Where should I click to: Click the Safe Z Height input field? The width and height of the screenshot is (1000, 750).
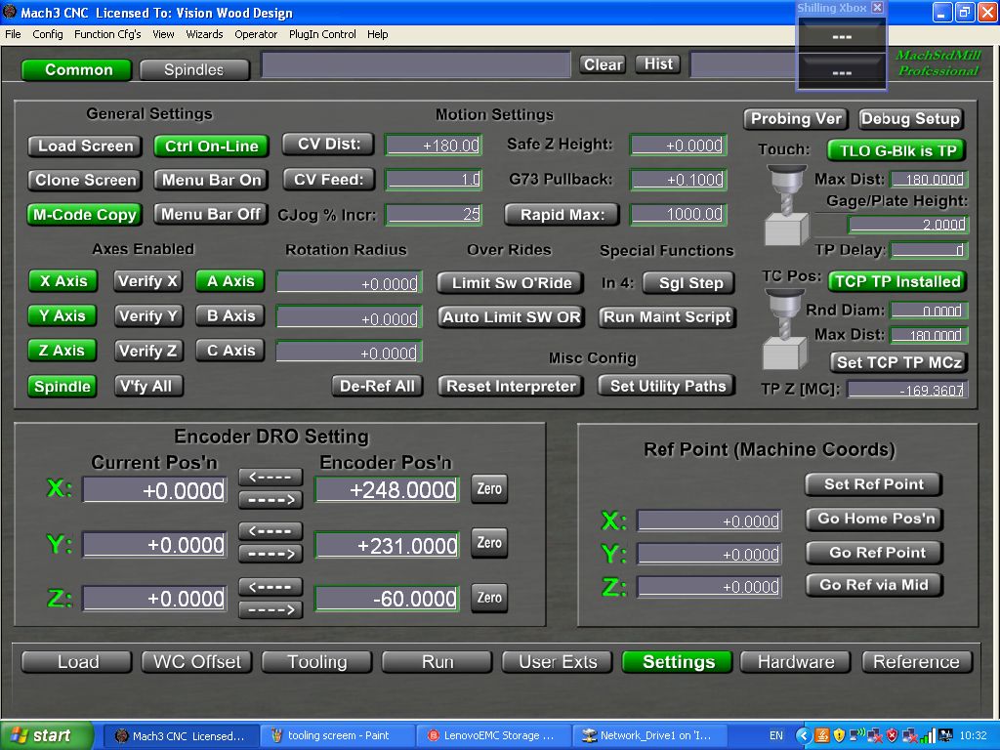[x=678, y=146]
